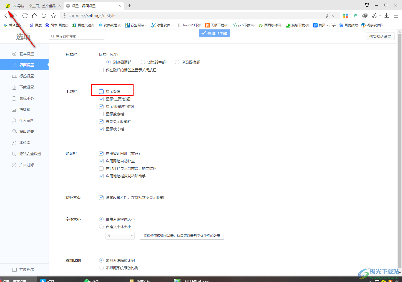402x282 pixels.
Task: Select 浏览器底部 tab bar position
Action: pos(177,62)
